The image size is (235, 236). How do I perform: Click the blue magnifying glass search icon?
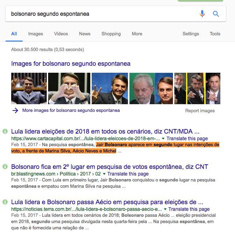tap(216, 14)
